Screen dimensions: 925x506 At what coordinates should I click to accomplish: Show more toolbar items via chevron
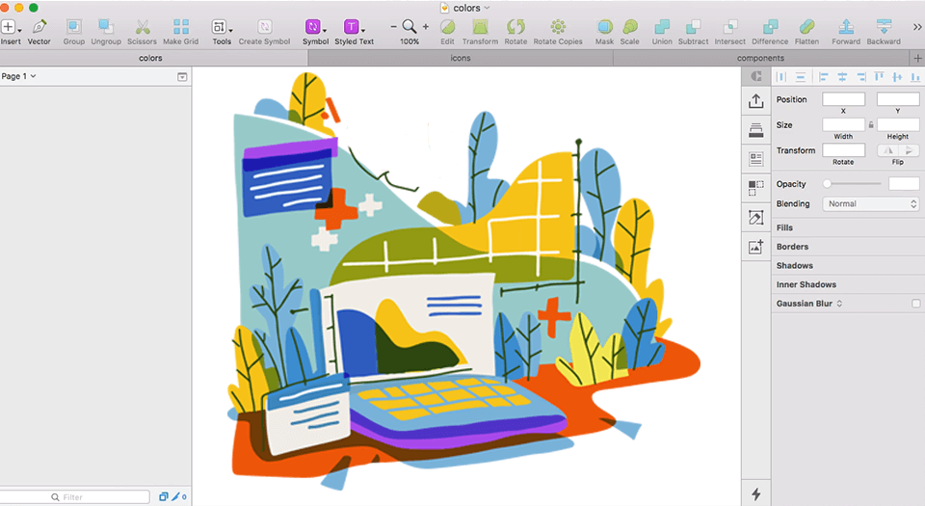[x=916, y=27]
